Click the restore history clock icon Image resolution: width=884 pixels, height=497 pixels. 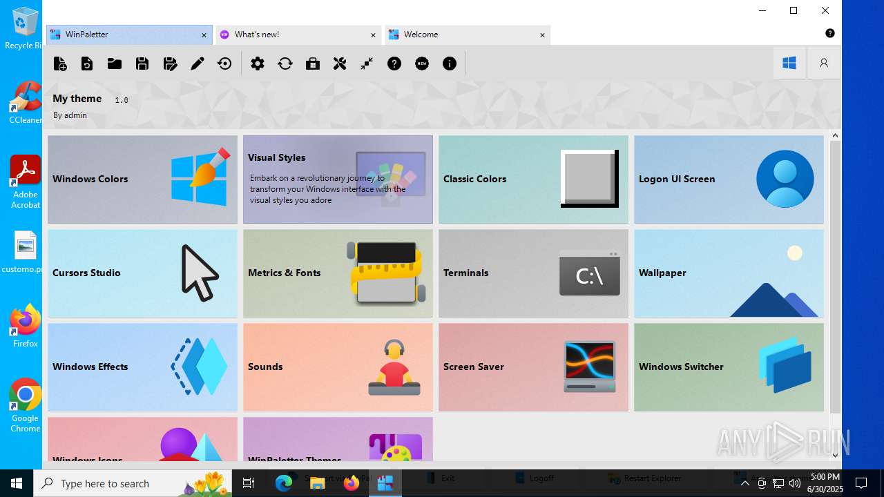coord(224,64)
